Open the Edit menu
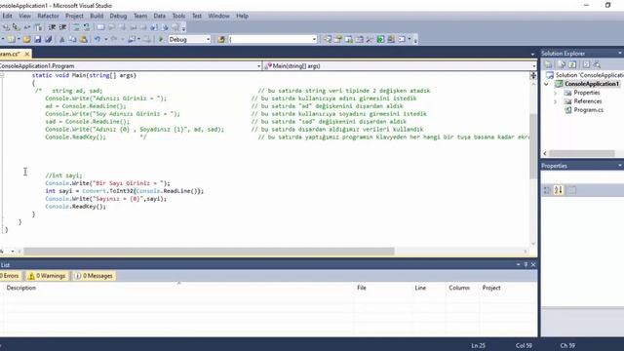This screenshot has width=624, height=351. (7, 16)
